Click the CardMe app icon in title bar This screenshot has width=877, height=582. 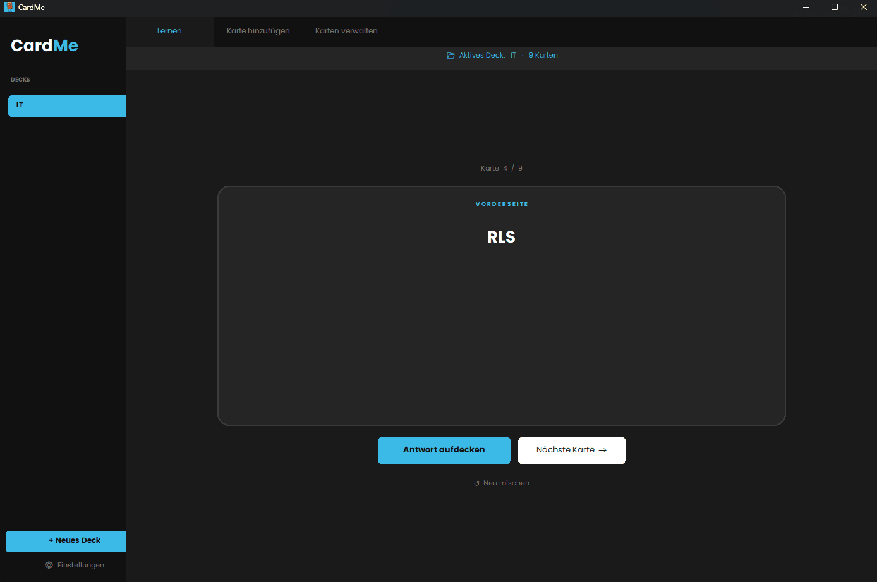[x=9, y=7]
